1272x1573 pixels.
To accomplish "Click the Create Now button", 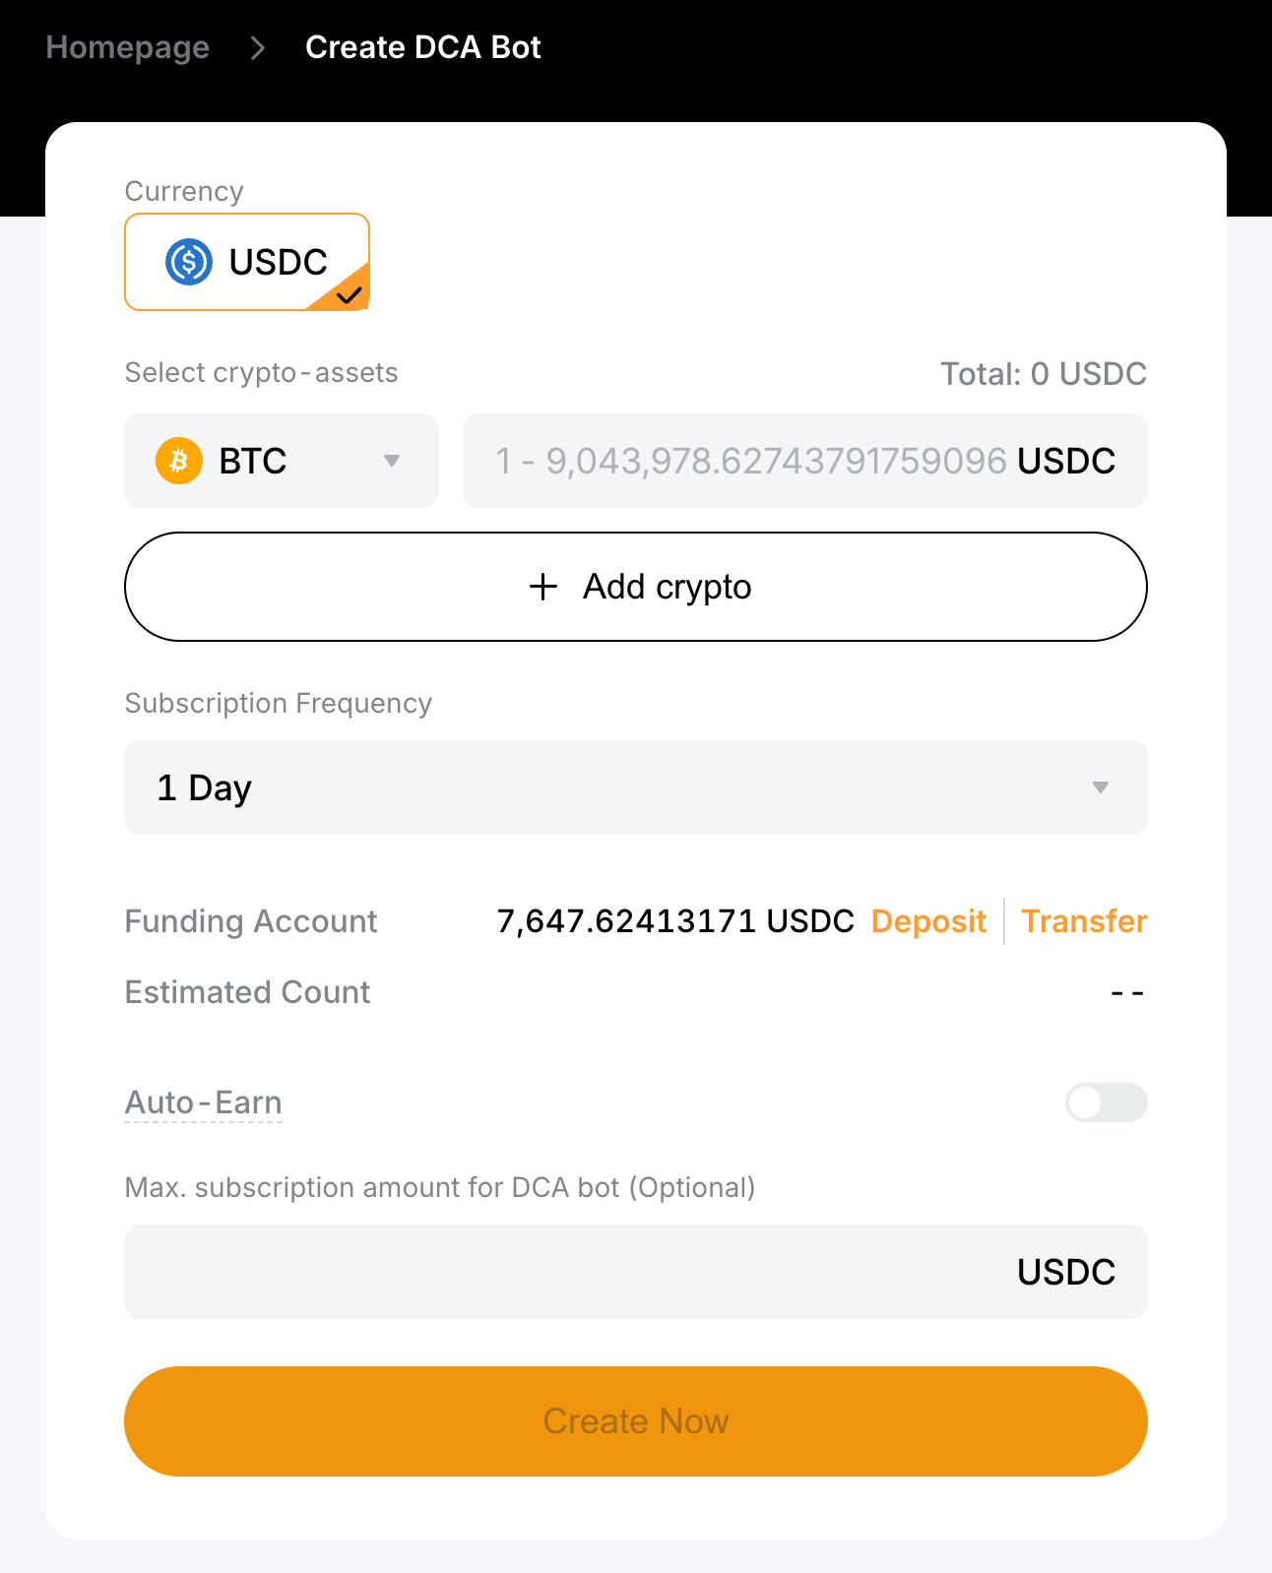I will point(636,1421).
